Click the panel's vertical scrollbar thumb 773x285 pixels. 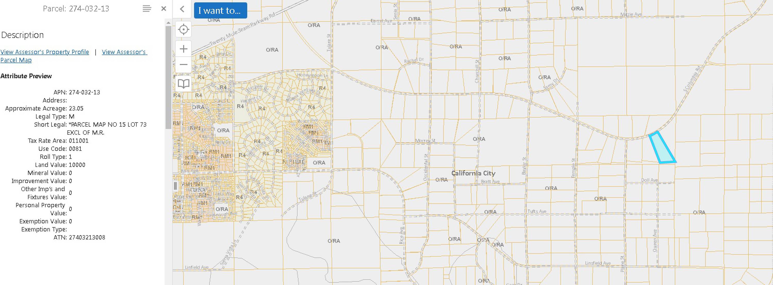(168, 77)
